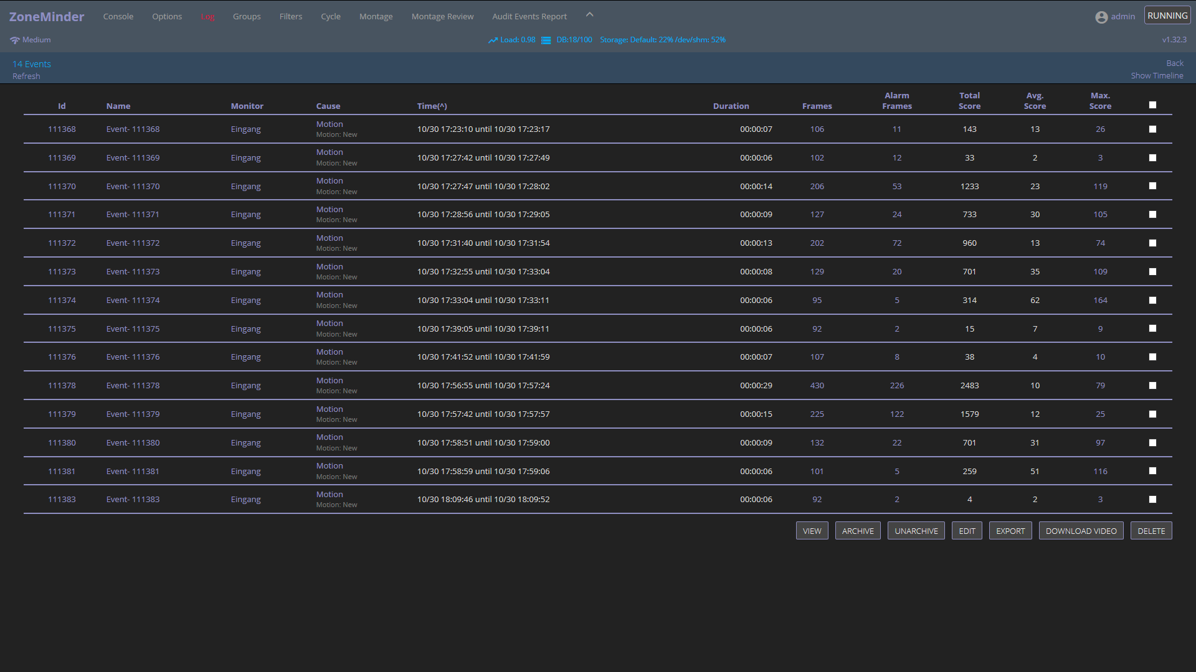Screen dimensions: 1196x672
Task: Open event id 111371 link
Action: (x=62, y=215)
